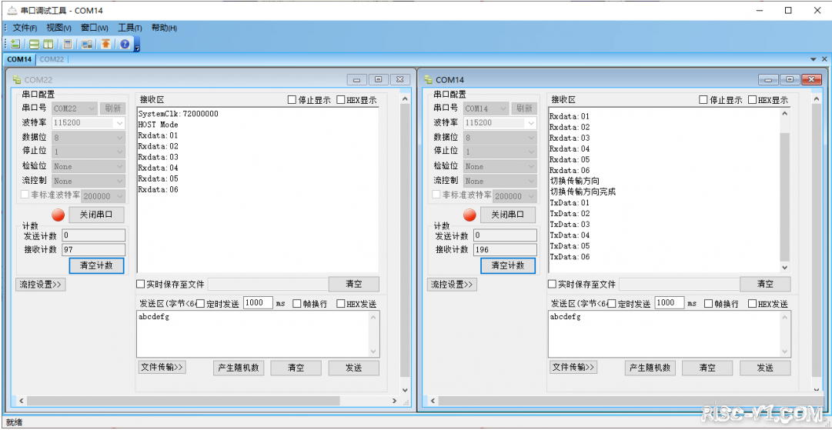
Task: Click 关闭串口 in the COM22 window
Action: (x=96, y=215)
